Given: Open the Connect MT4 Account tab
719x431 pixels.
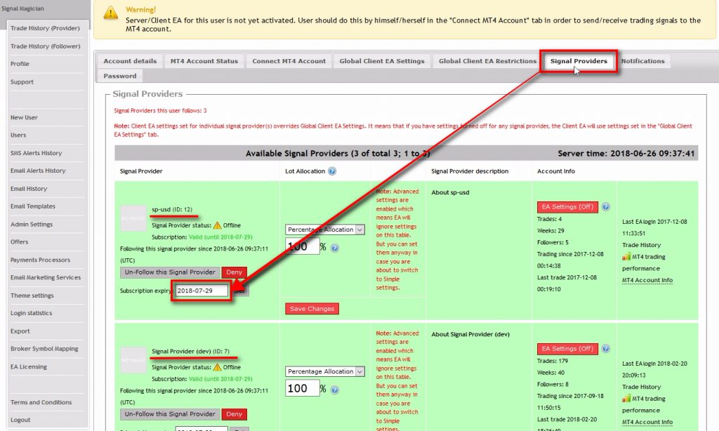Looking at the screenshot, I should pyautogui.click(x=289, y=61).
